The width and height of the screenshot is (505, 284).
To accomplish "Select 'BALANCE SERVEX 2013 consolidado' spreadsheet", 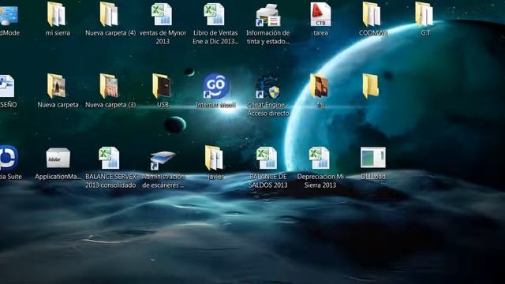I will click(x=109, y=158).
